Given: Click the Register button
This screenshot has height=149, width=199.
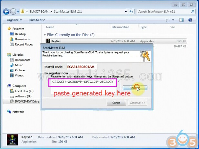Looking at the screenshot, I should (x=135, y=88).
